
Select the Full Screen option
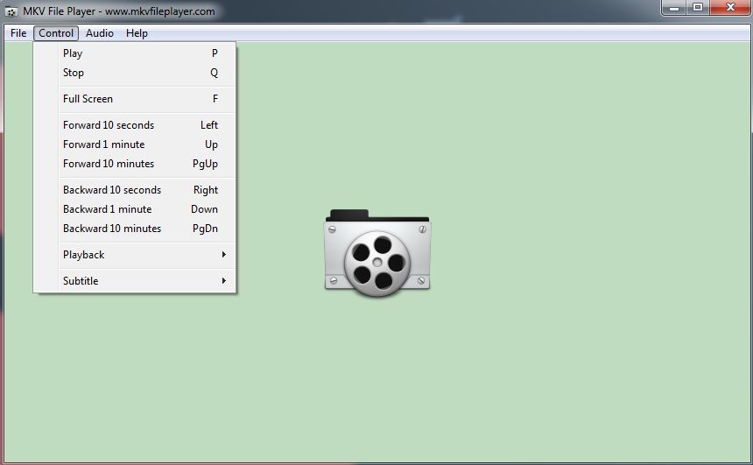click(x=135, y=99)
